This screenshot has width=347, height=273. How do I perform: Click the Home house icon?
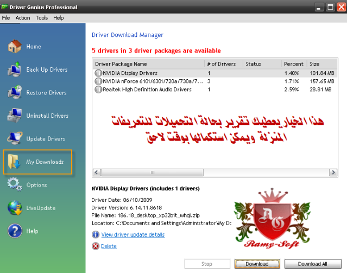[x=15, y=46]
